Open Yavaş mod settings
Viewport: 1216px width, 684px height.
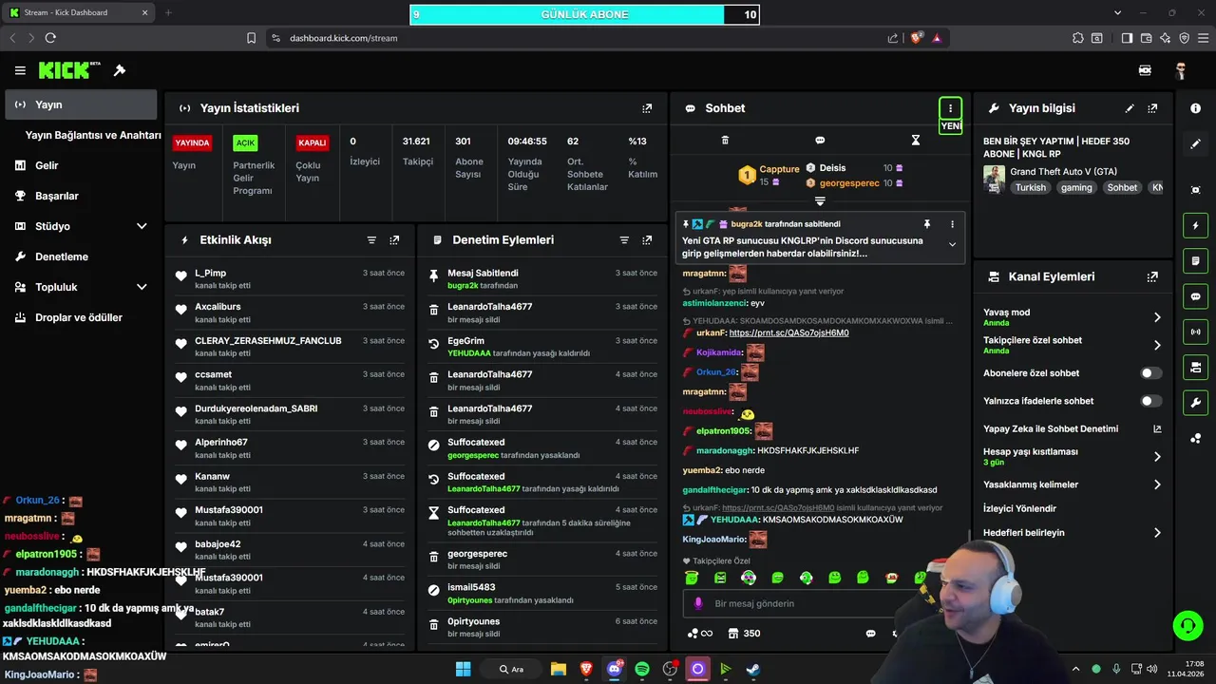click(1073, 317)
